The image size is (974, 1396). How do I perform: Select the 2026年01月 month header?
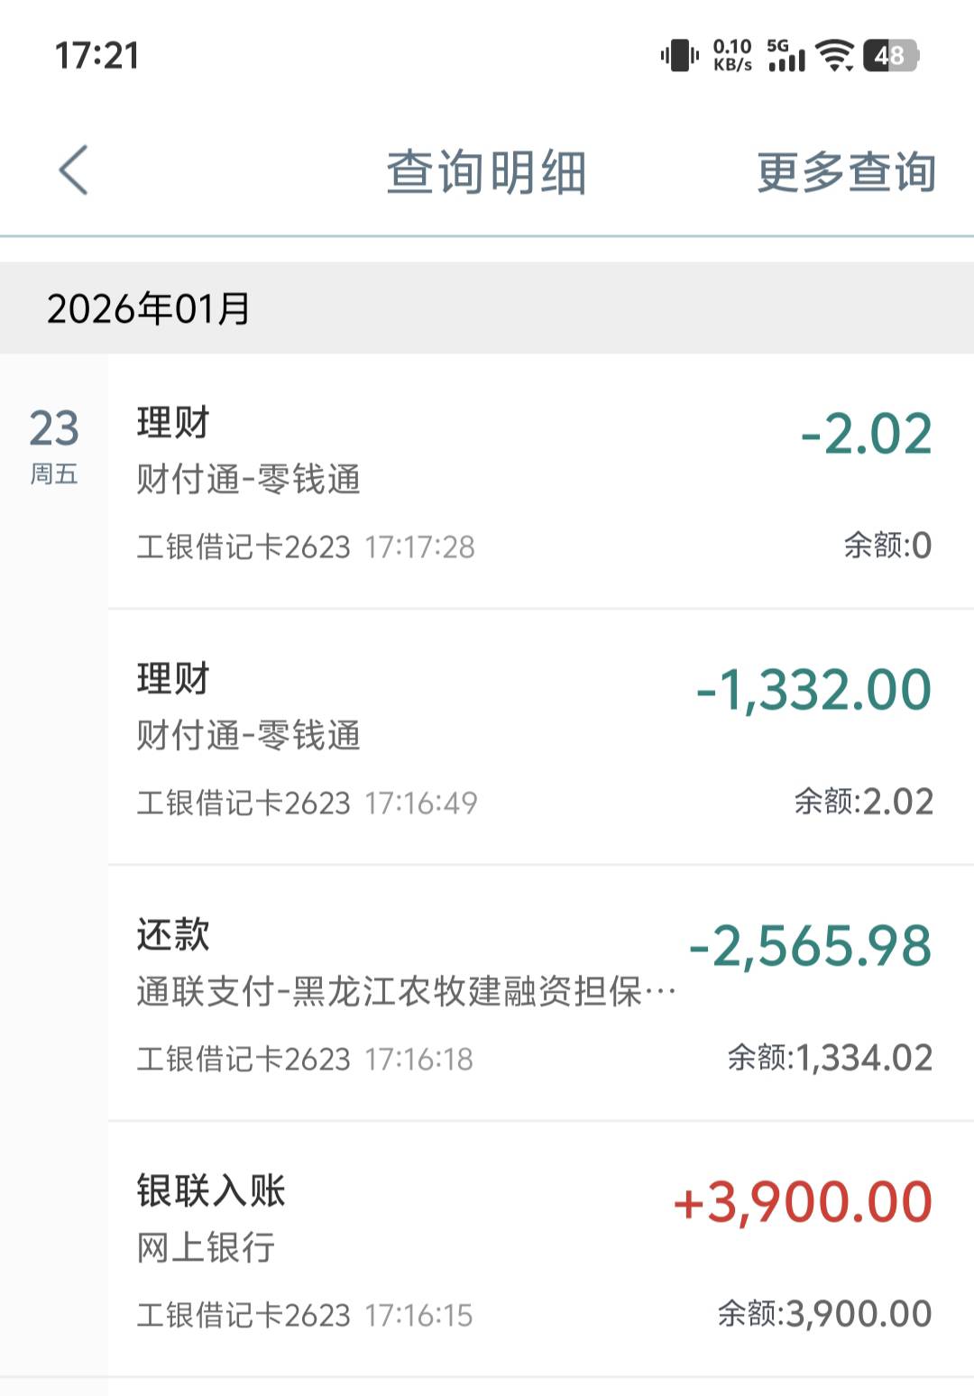click(149, 308)
